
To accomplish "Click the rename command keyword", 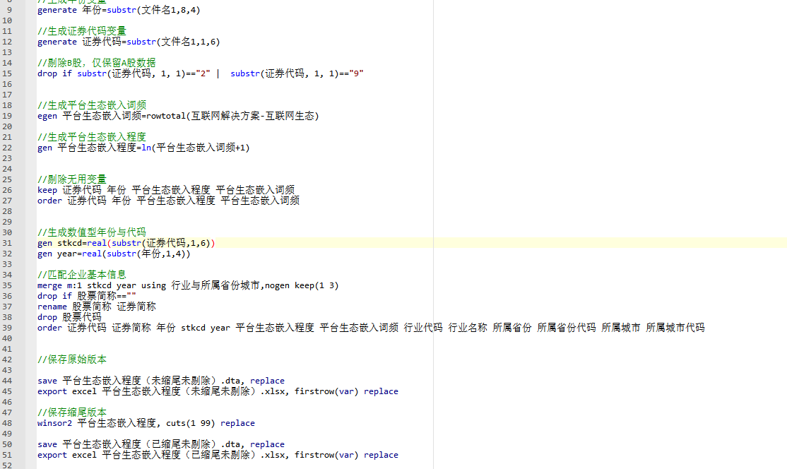I will click(x=52, y=307).
